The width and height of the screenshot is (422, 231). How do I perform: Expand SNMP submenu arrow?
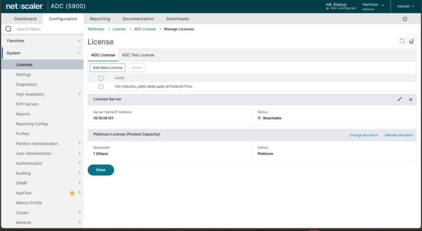pos(80,183)
